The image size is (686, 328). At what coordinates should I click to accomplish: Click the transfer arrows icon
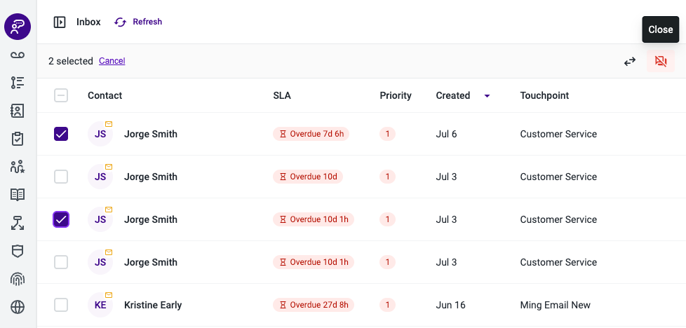(630, 62)
